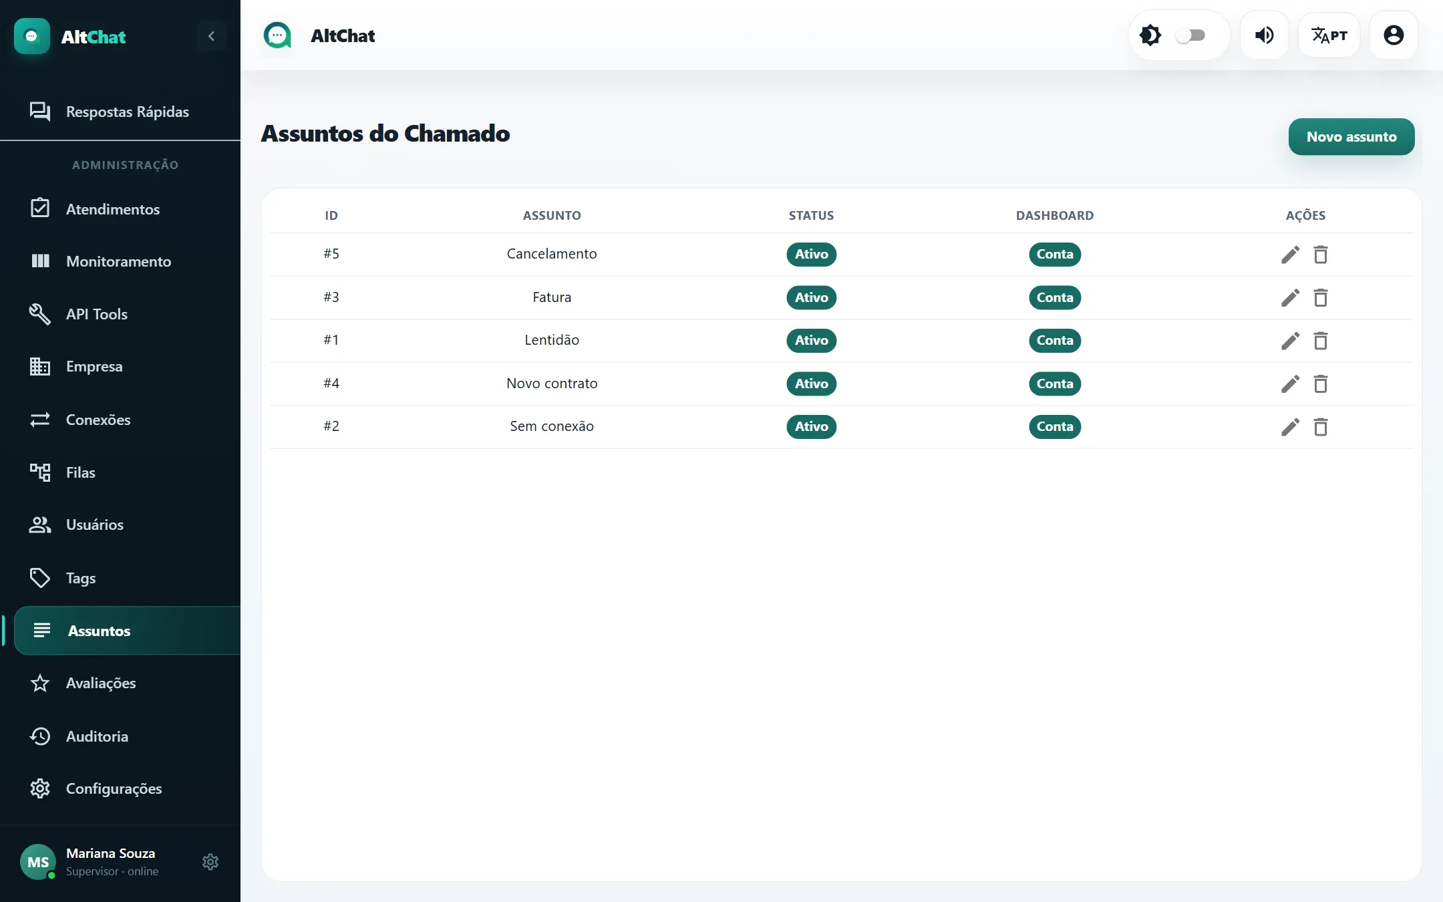Go to Filas page

click(x=120, y=472)
